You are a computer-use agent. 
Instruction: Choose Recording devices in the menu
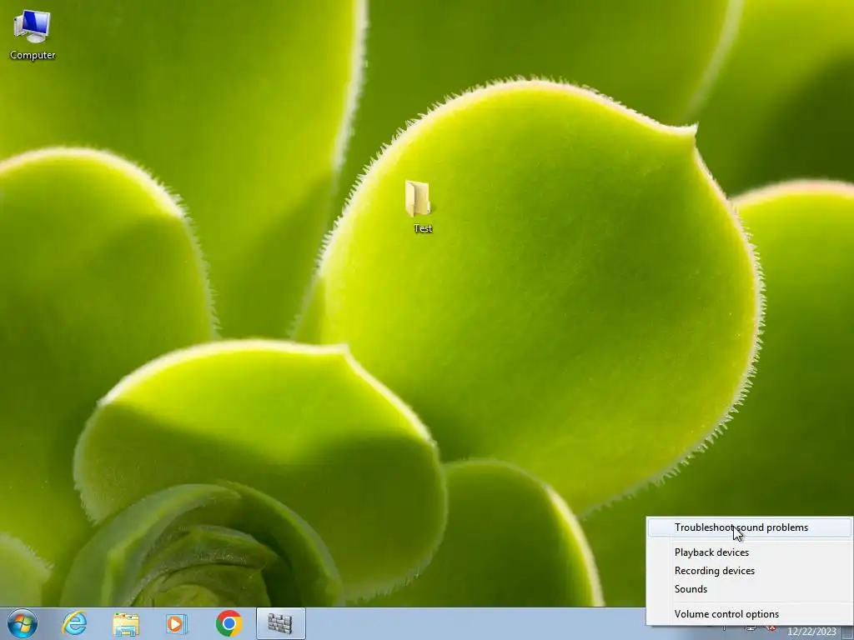749,571
